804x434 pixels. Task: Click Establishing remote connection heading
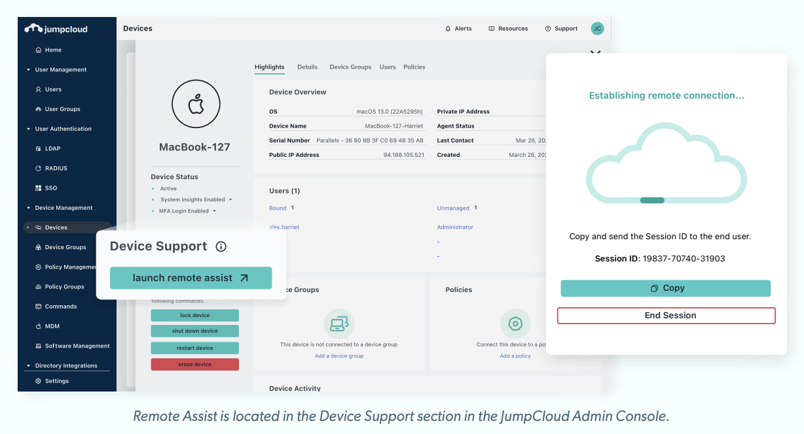tap(667, 95)
